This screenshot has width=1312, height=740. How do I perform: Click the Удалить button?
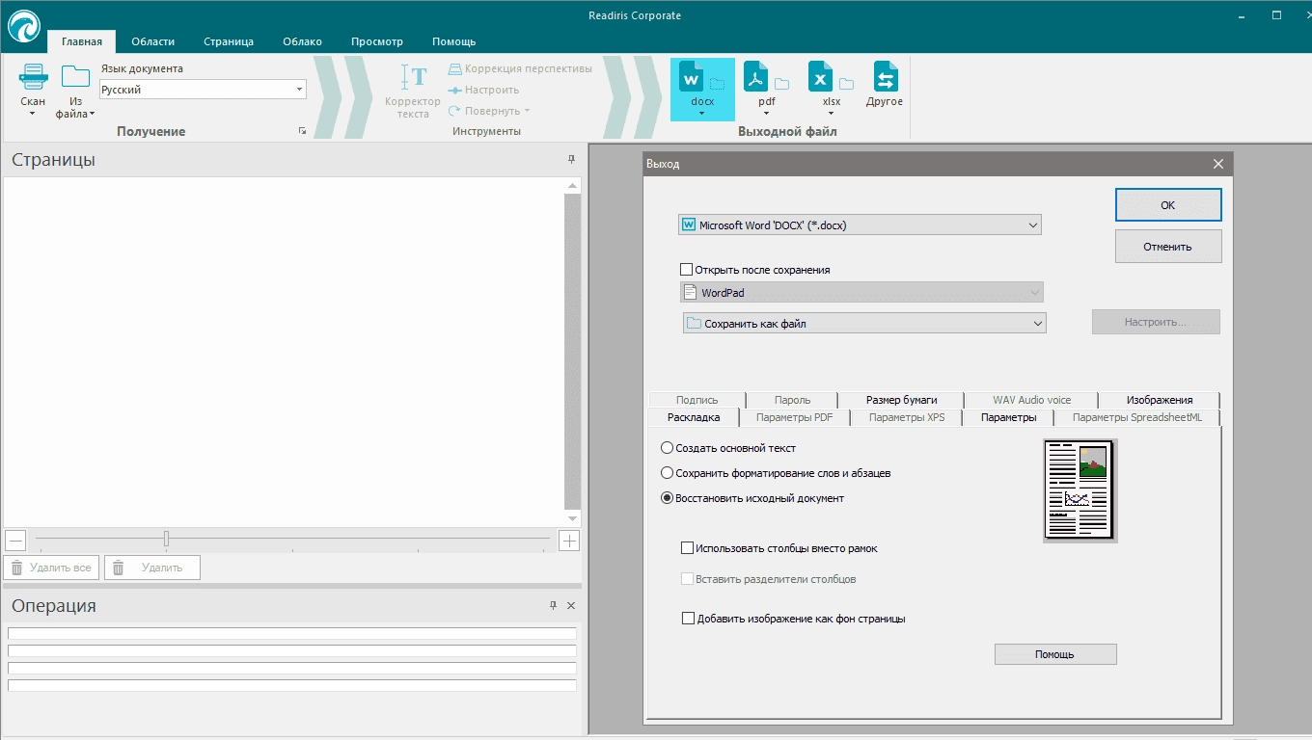pos(152,568)
